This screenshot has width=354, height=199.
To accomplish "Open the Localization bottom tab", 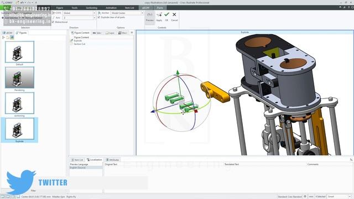I will click(x=95, y=160).
